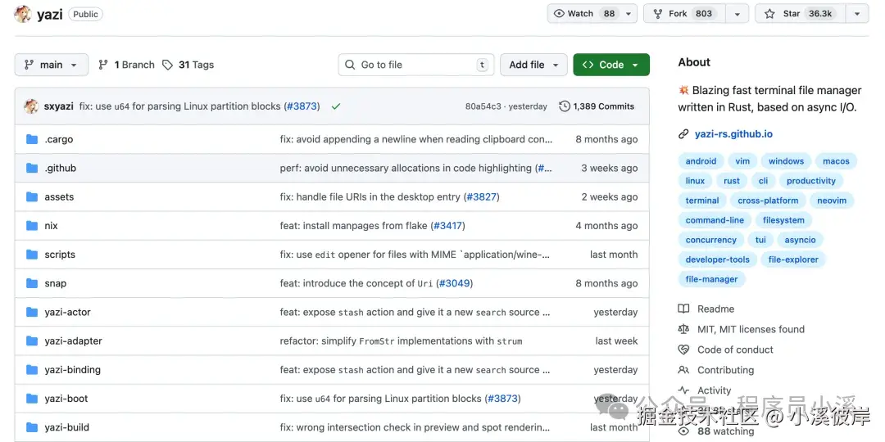Select the windows topic tag
885x442 pixels.
tap(786, 161)
